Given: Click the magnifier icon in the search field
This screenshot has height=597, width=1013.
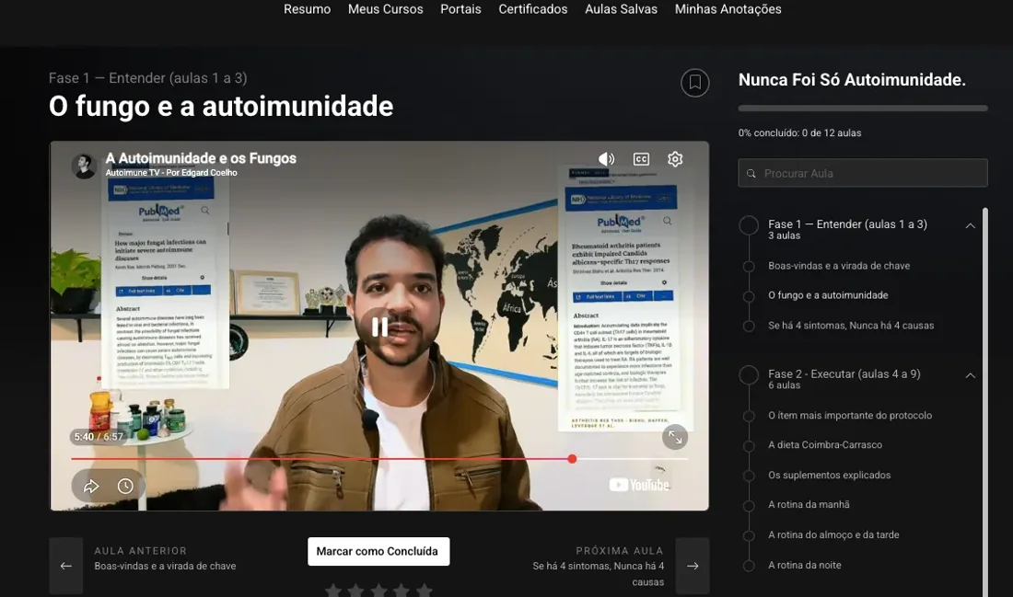Looking at the screenshot, I should (x=751, y=174).
